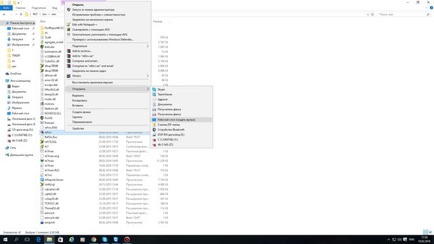Select the winprint application file
The image size is (434, 244).
click(50, 222)
